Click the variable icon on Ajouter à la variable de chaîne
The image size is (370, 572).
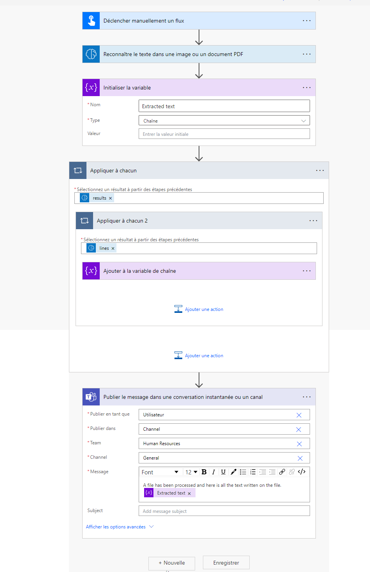tap(91, 271)
